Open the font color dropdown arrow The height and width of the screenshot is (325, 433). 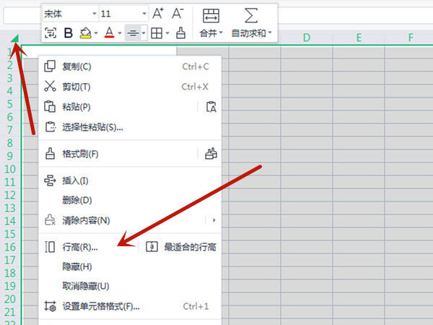120,33
